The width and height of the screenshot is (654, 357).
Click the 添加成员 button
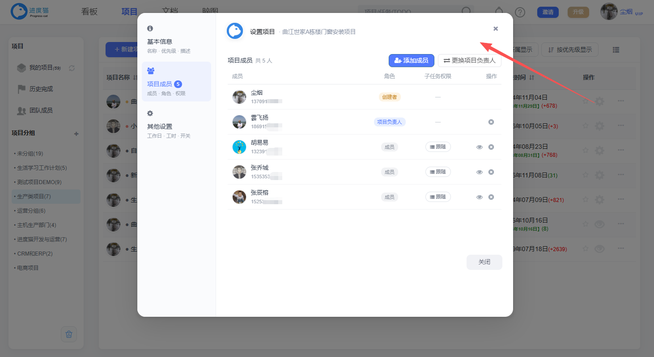point(412,60)
